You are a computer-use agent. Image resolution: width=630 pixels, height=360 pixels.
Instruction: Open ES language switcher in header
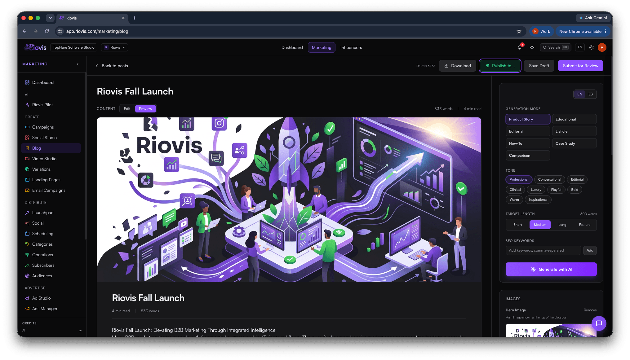pos(580,47)
